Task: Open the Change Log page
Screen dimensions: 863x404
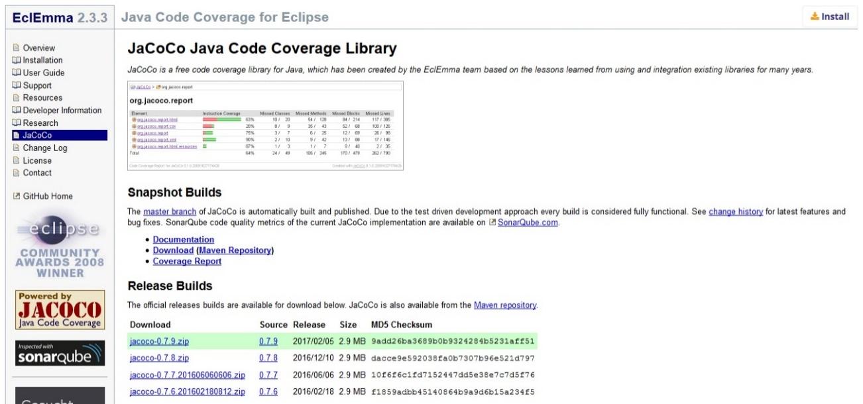Action: click(x=45, y=148)
